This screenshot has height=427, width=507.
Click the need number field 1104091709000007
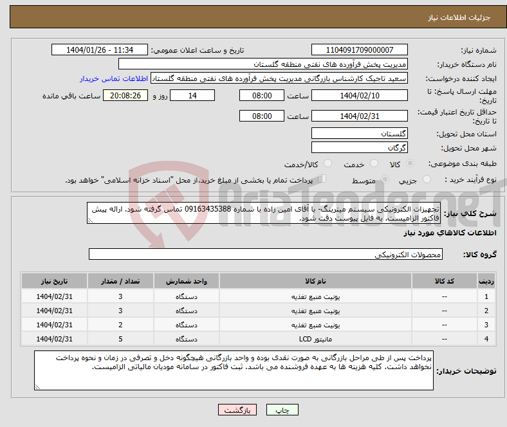point(360,50)
